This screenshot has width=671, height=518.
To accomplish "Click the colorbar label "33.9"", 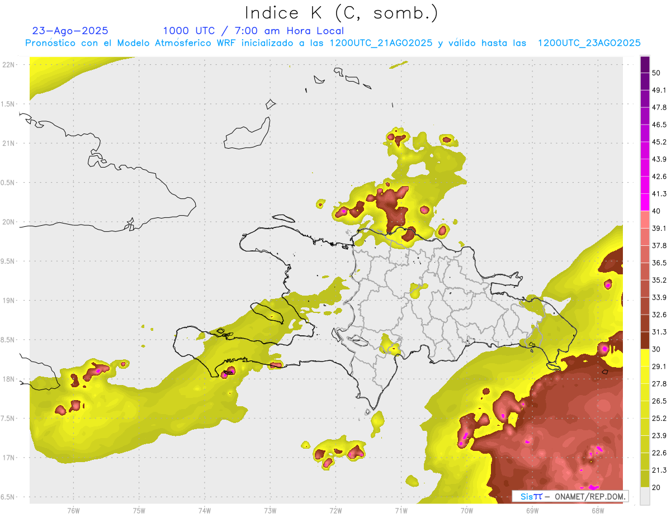I will point(659,297).
